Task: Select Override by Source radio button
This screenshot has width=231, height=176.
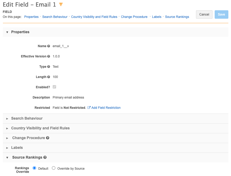Action: click(x=54, y=168)
